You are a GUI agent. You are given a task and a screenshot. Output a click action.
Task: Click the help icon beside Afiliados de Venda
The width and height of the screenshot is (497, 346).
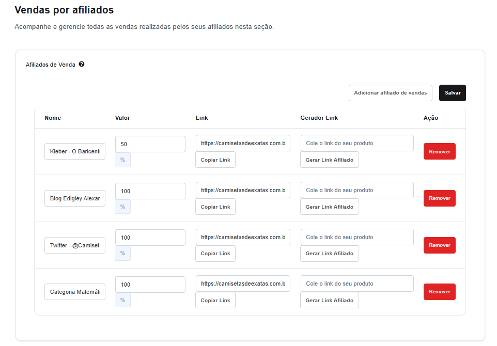point(82,65)
